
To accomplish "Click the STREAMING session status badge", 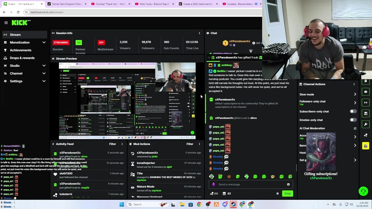I will tap(61, 42).
